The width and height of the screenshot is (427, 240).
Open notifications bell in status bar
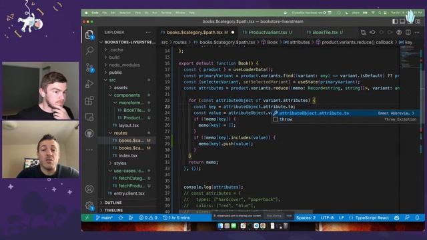tap(417, 218)
